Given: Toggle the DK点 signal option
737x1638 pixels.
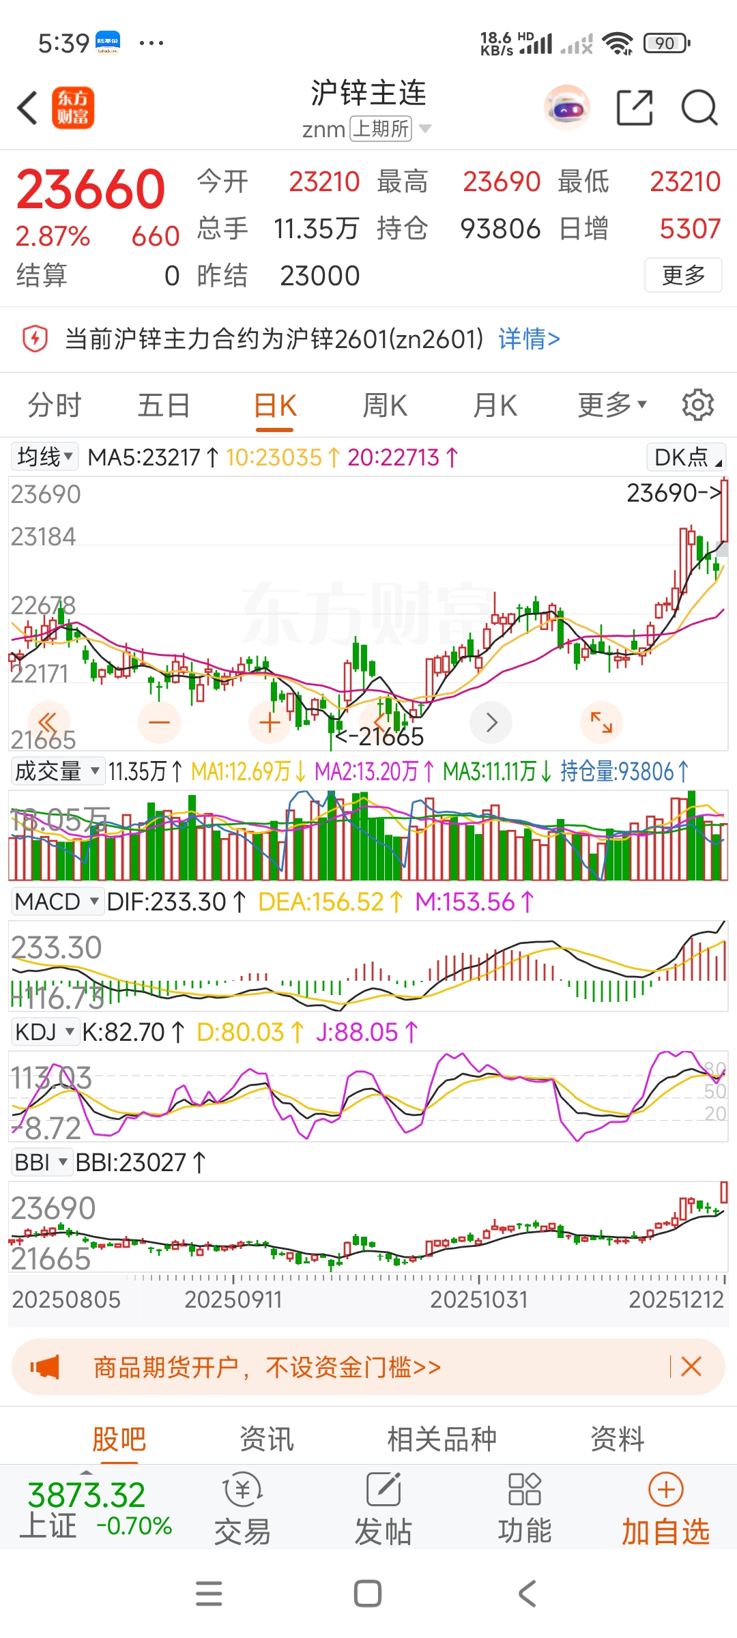Looking at the screenshot, I should point(686,457).
